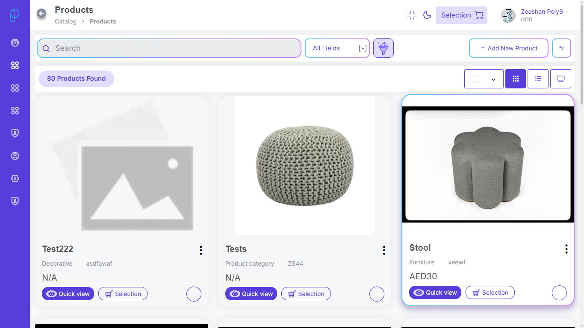Click the exit fullscreen icon

tap(411, 15)
